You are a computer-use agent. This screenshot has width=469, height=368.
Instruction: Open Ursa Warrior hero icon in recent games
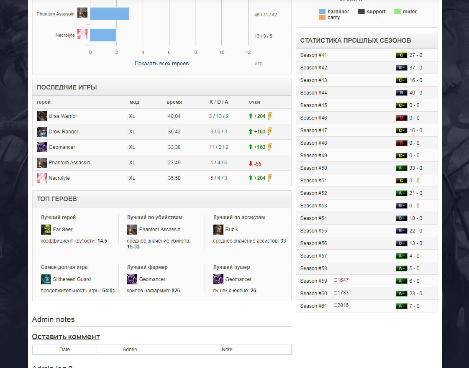[41, 116]
